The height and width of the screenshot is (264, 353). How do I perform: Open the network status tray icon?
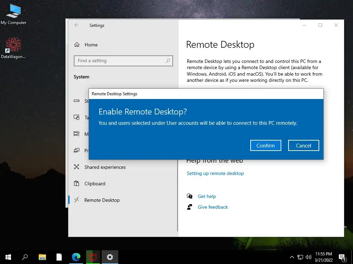pos(300,257)
